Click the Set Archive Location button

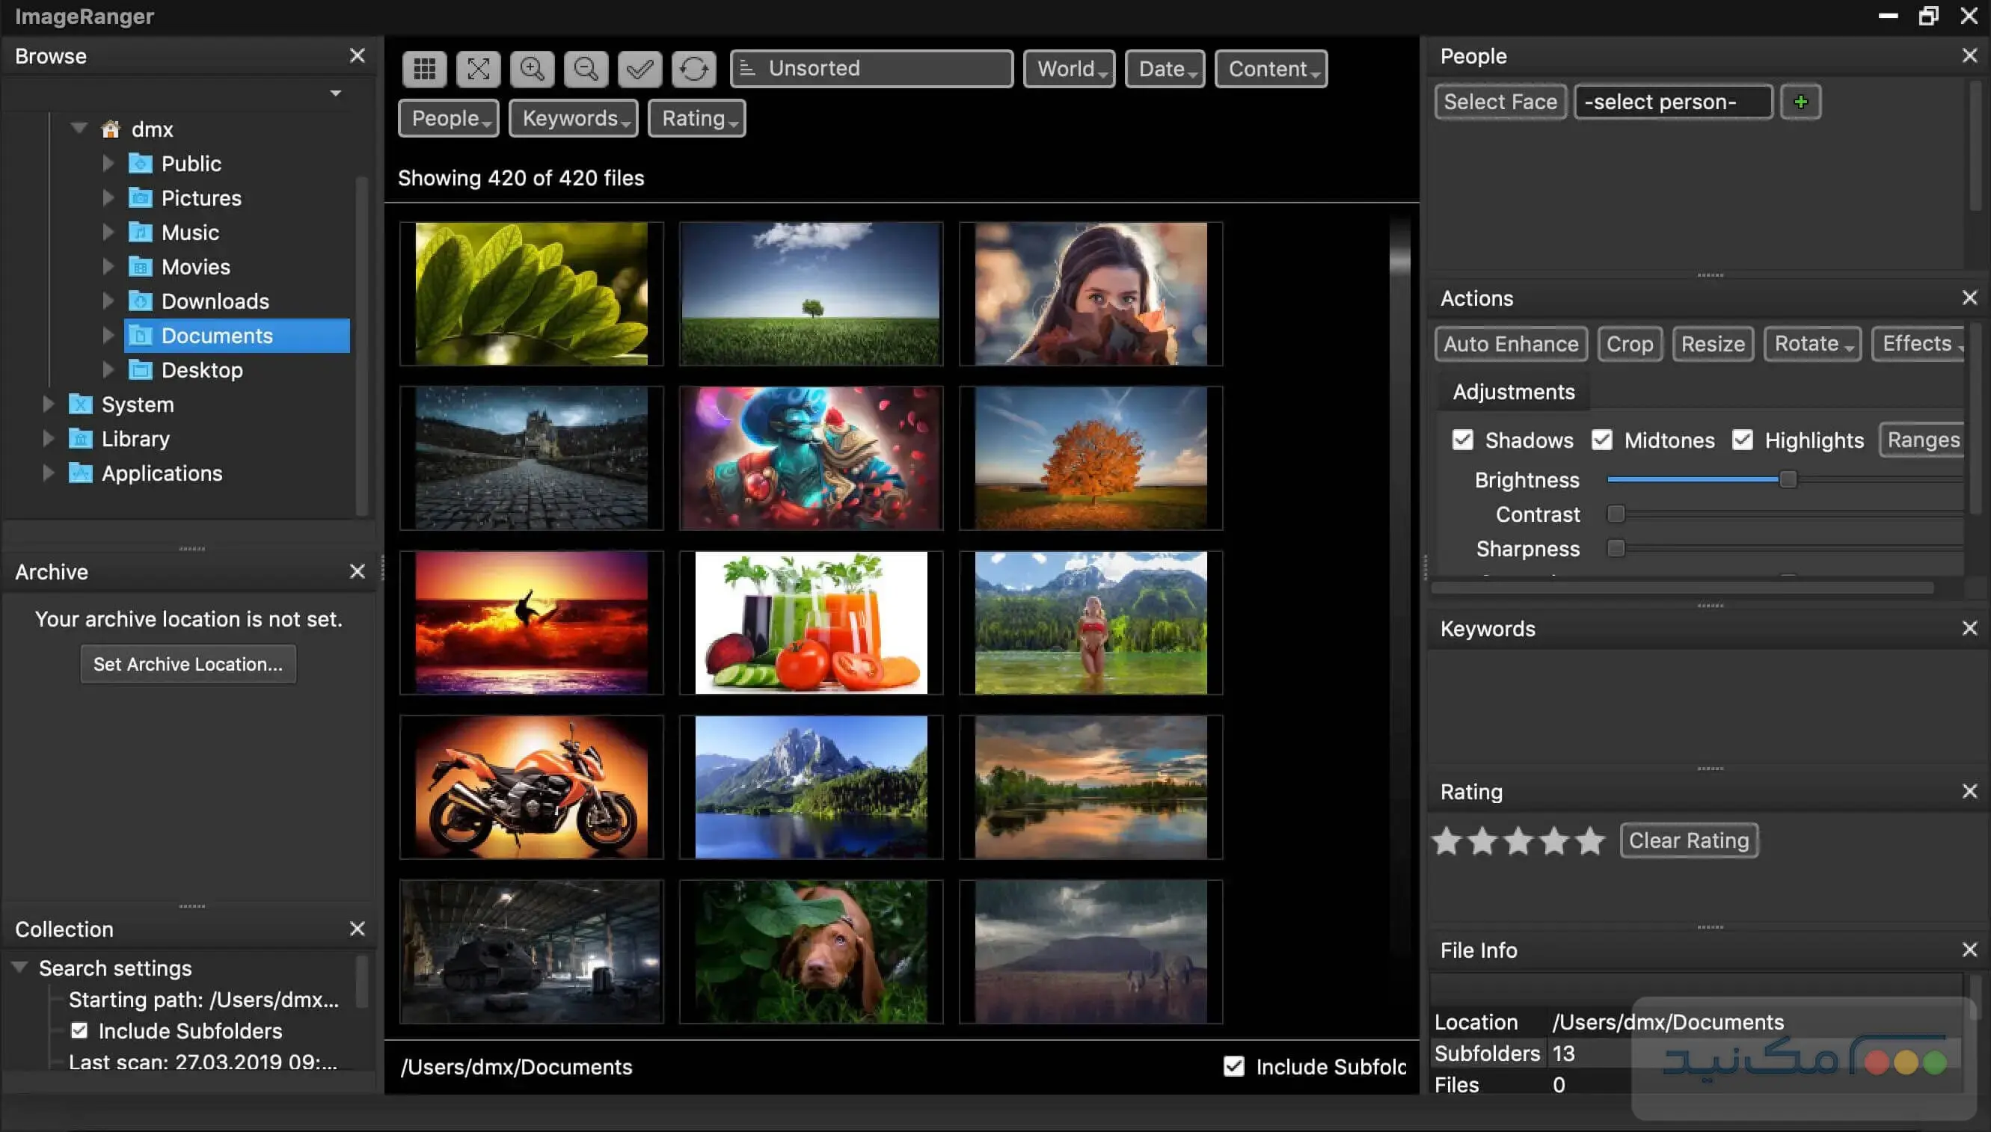(x=188, y=663)
